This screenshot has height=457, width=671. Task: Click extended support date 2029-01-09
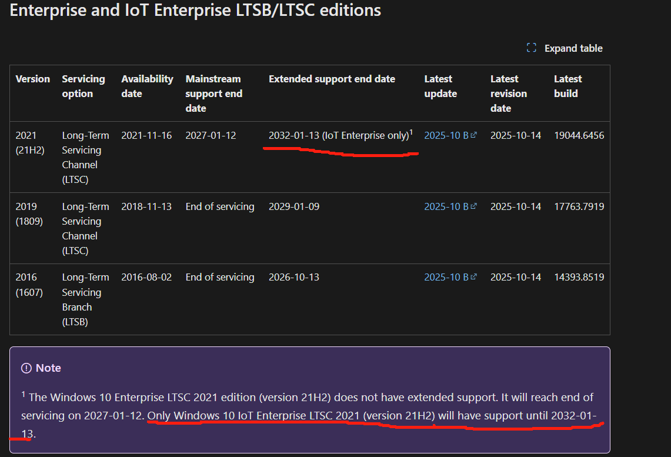pos(294,206)
